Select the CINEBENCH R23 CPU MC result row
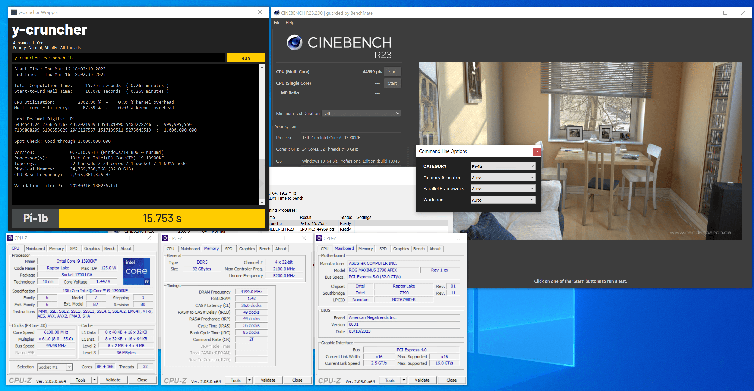 [358, 229]
